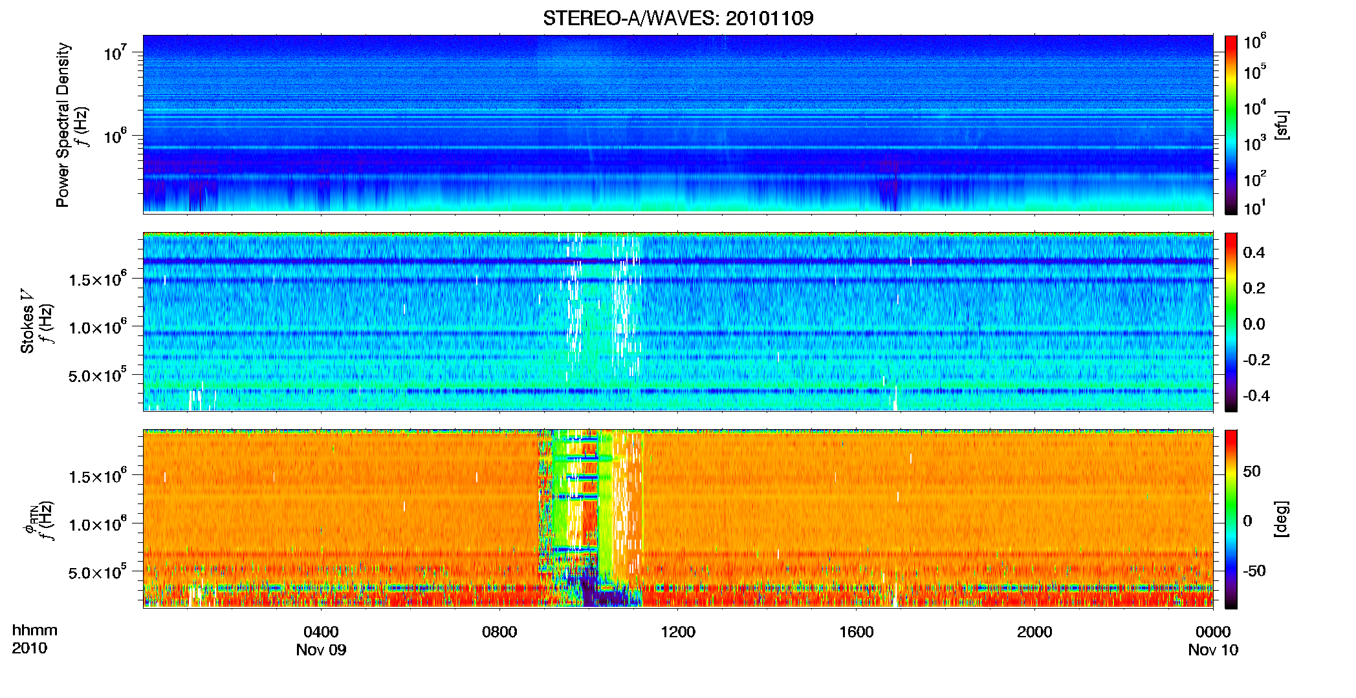Click the [deg] colorbar unit label
The image size is (1356, 698).
pos(1282,519)
